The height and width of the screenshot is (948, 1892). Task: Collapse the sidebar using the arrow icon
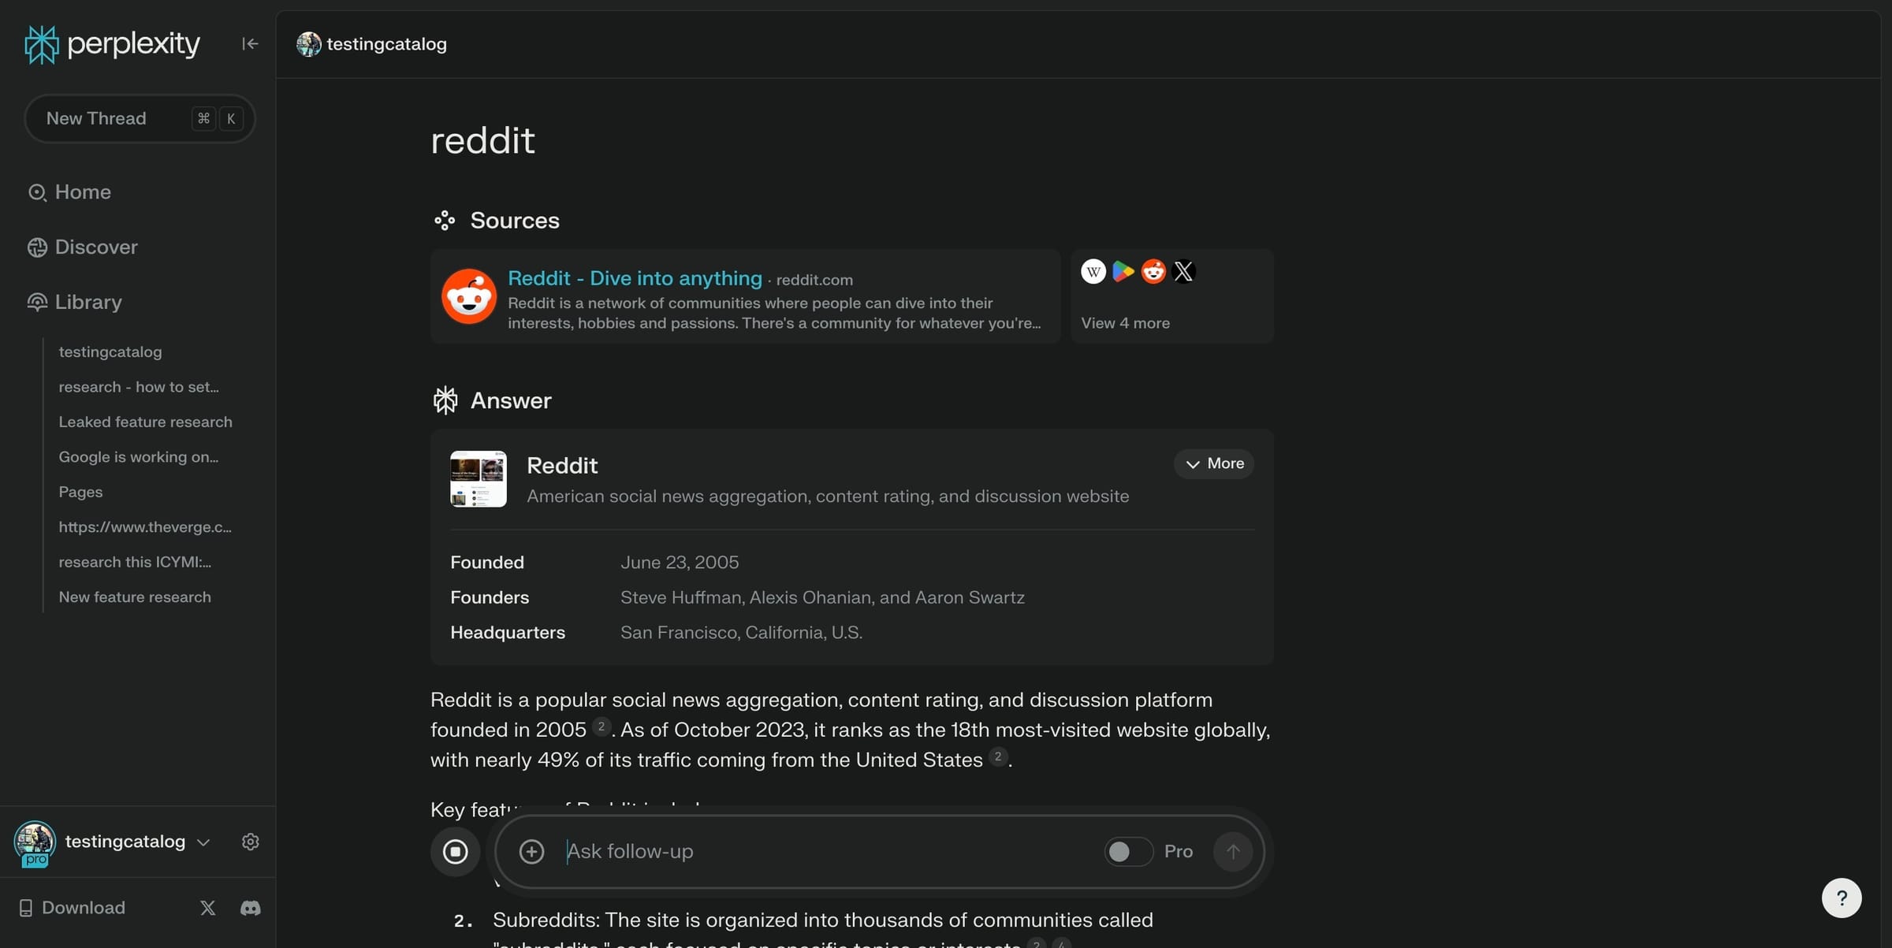tap(250, 43)
